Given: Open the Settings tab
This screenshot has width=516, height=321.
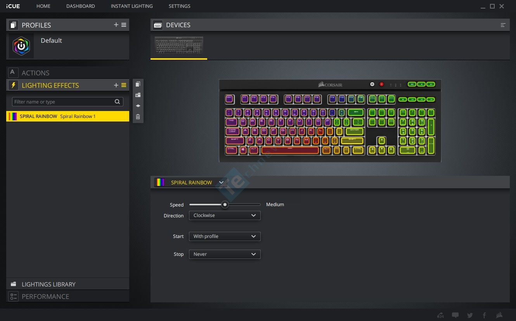Looking at the screenshot, I should click(179, 6).
